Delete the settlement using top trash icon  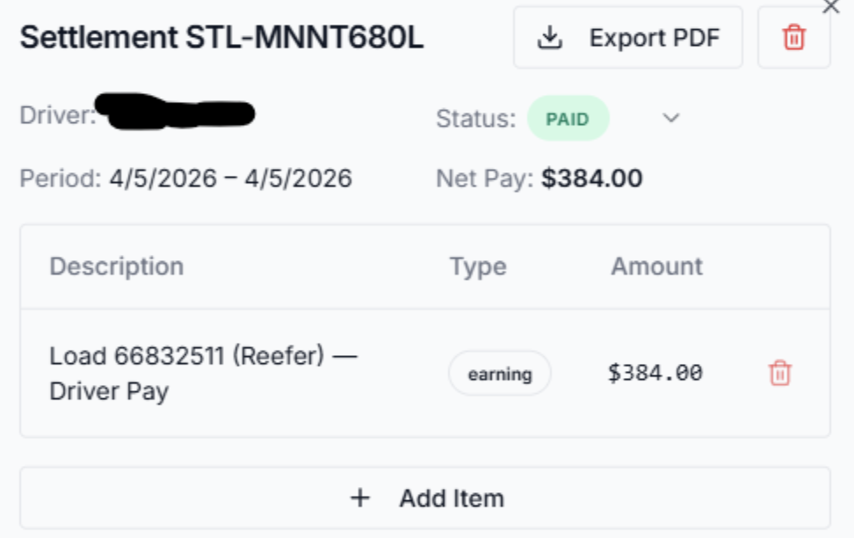793,38
